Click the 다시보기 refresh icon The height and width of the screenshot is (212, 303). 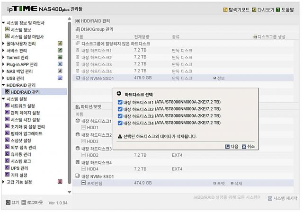254,9
